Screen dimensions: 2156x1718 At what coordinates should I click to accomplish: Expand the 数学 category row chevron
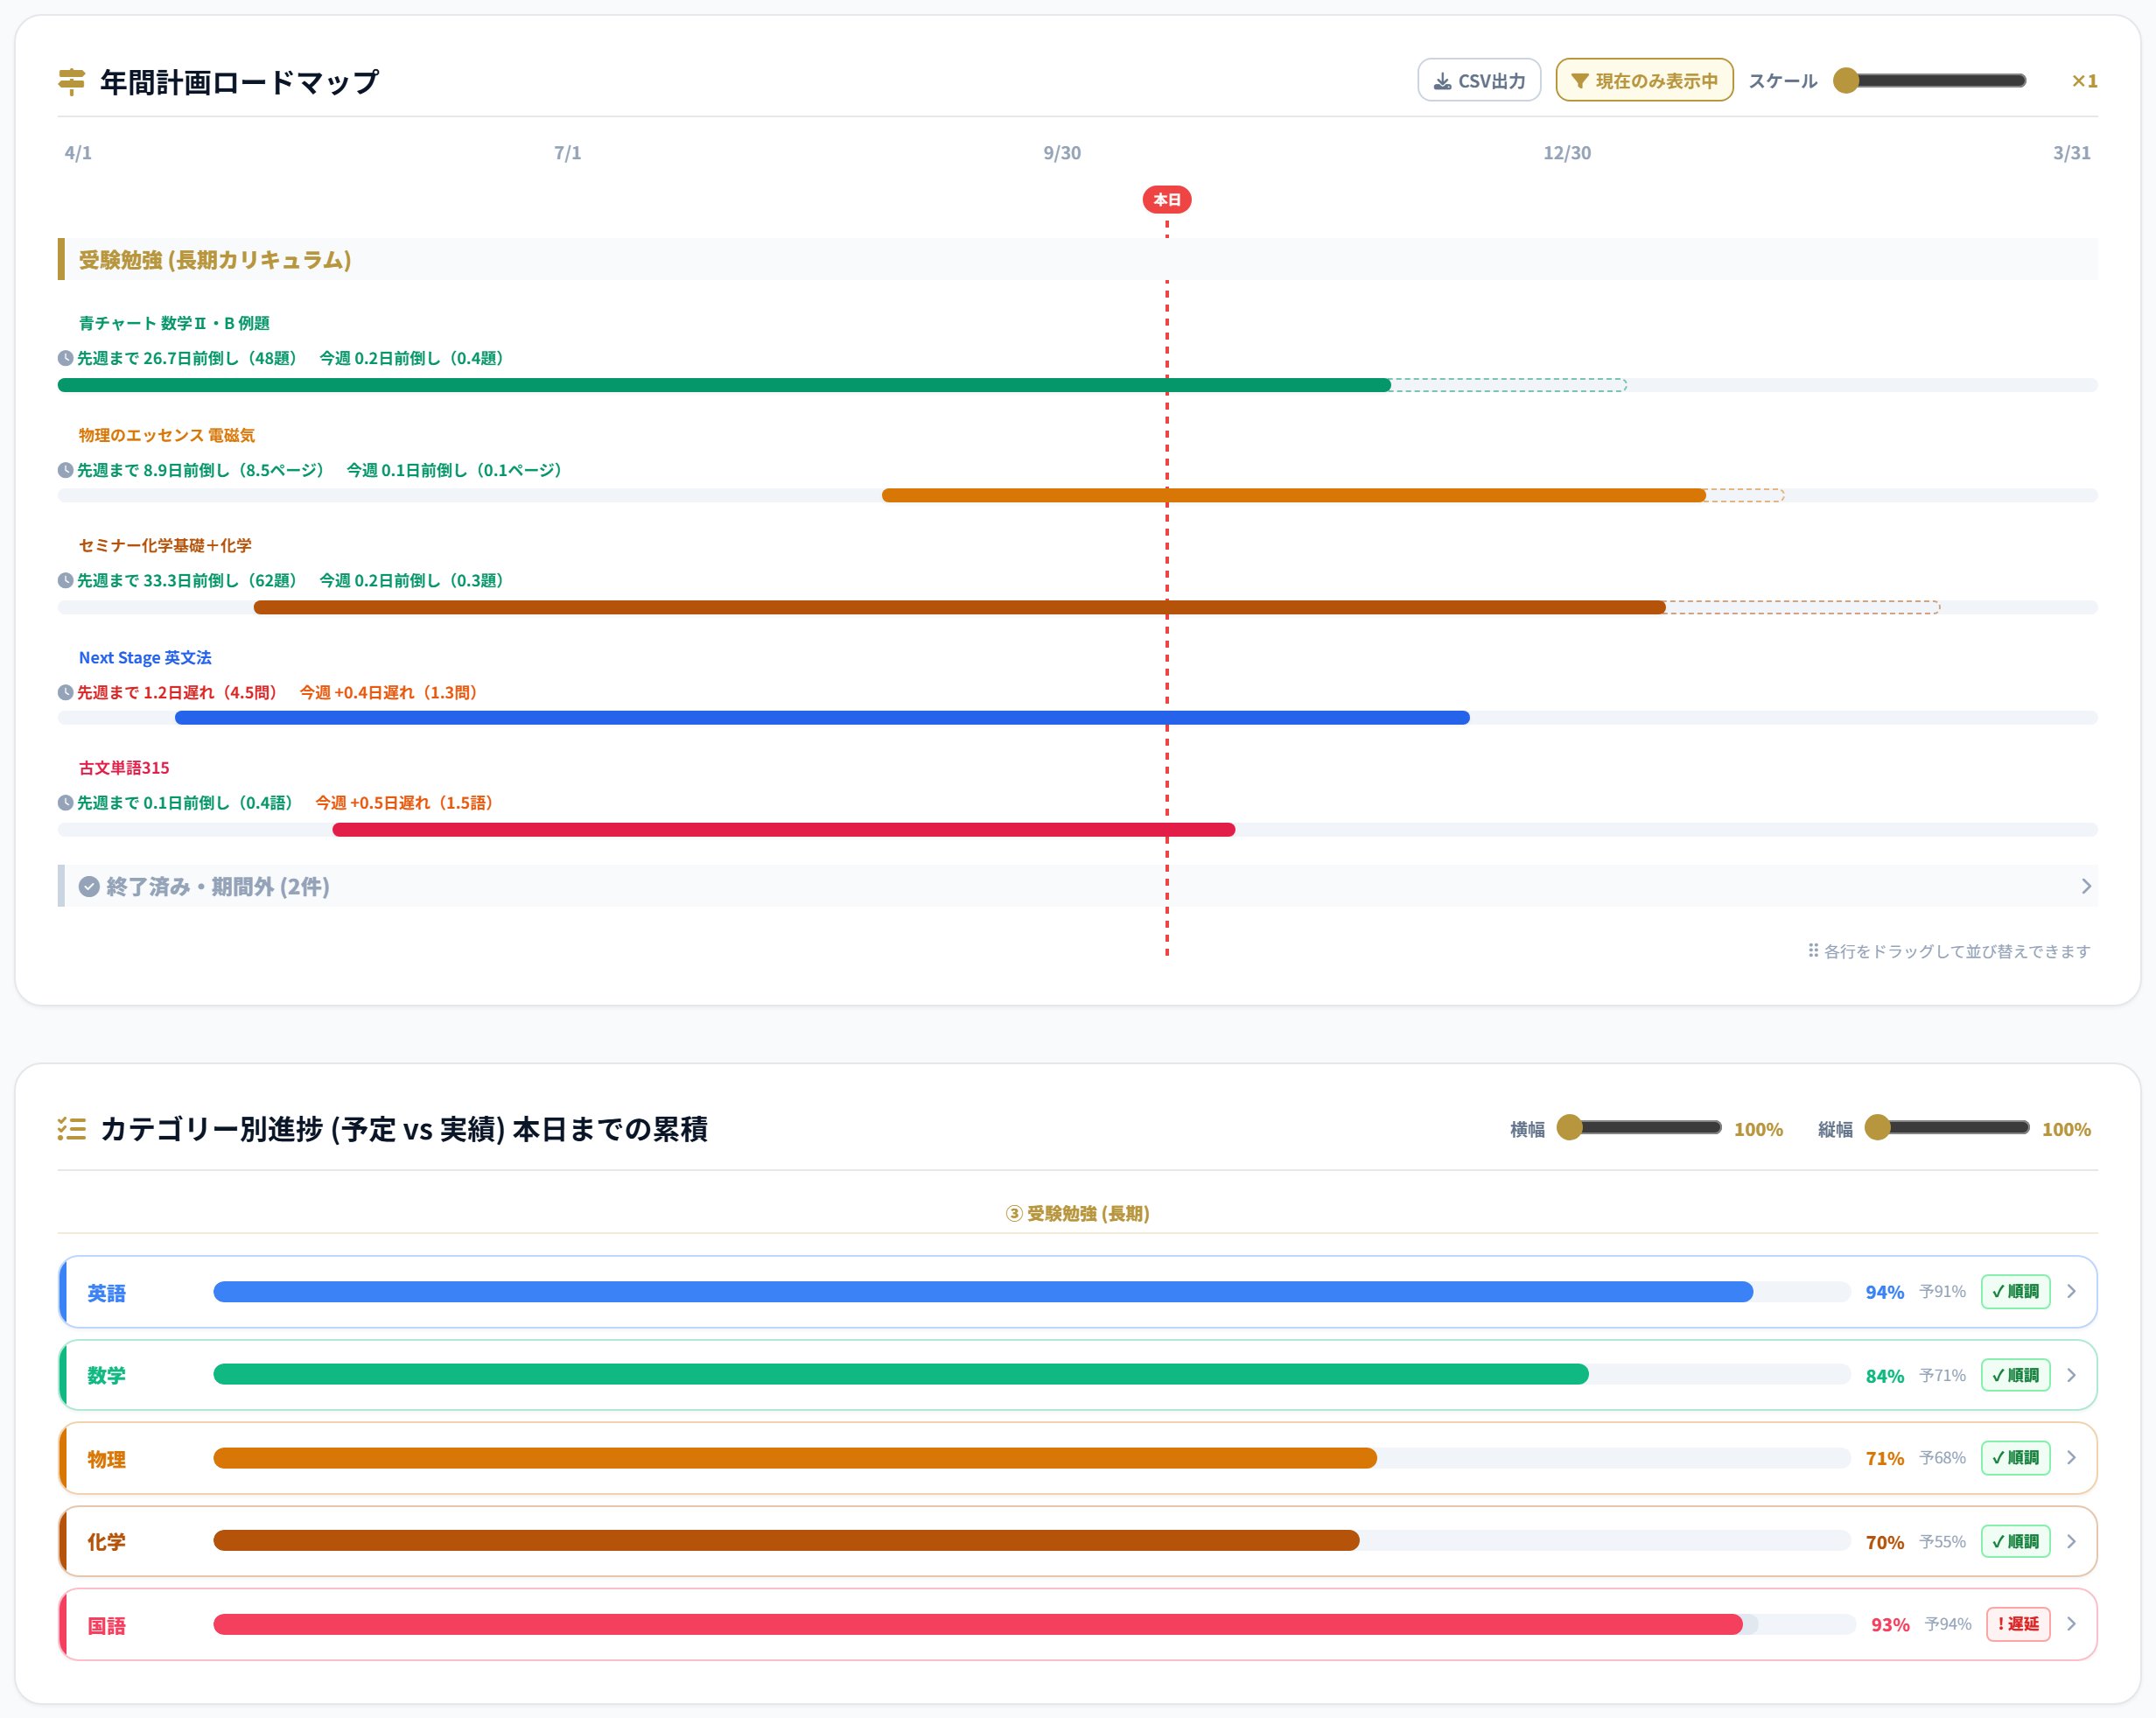coord(2072,1375)
